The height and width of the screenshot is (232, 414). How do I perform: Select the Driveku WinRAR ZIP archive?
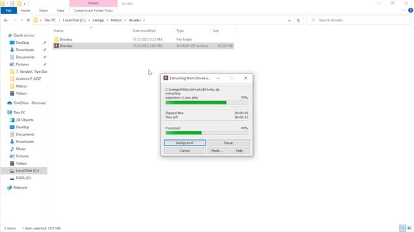pyautogui.click(x=143, y=46)
